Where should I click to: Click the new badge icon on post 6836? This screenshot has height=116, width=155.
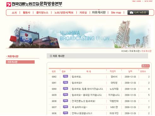coord(66,113)
